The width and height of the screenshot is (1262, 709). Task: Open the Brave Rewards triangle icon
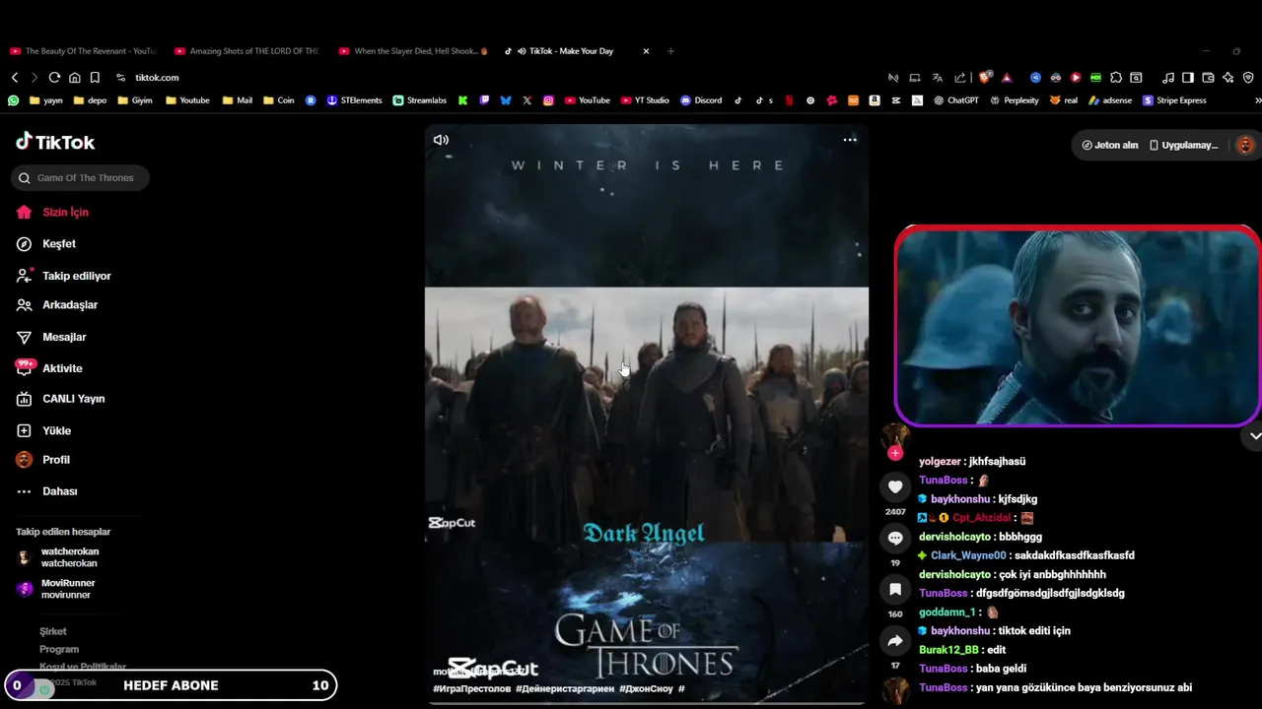tap(1007, 78)
